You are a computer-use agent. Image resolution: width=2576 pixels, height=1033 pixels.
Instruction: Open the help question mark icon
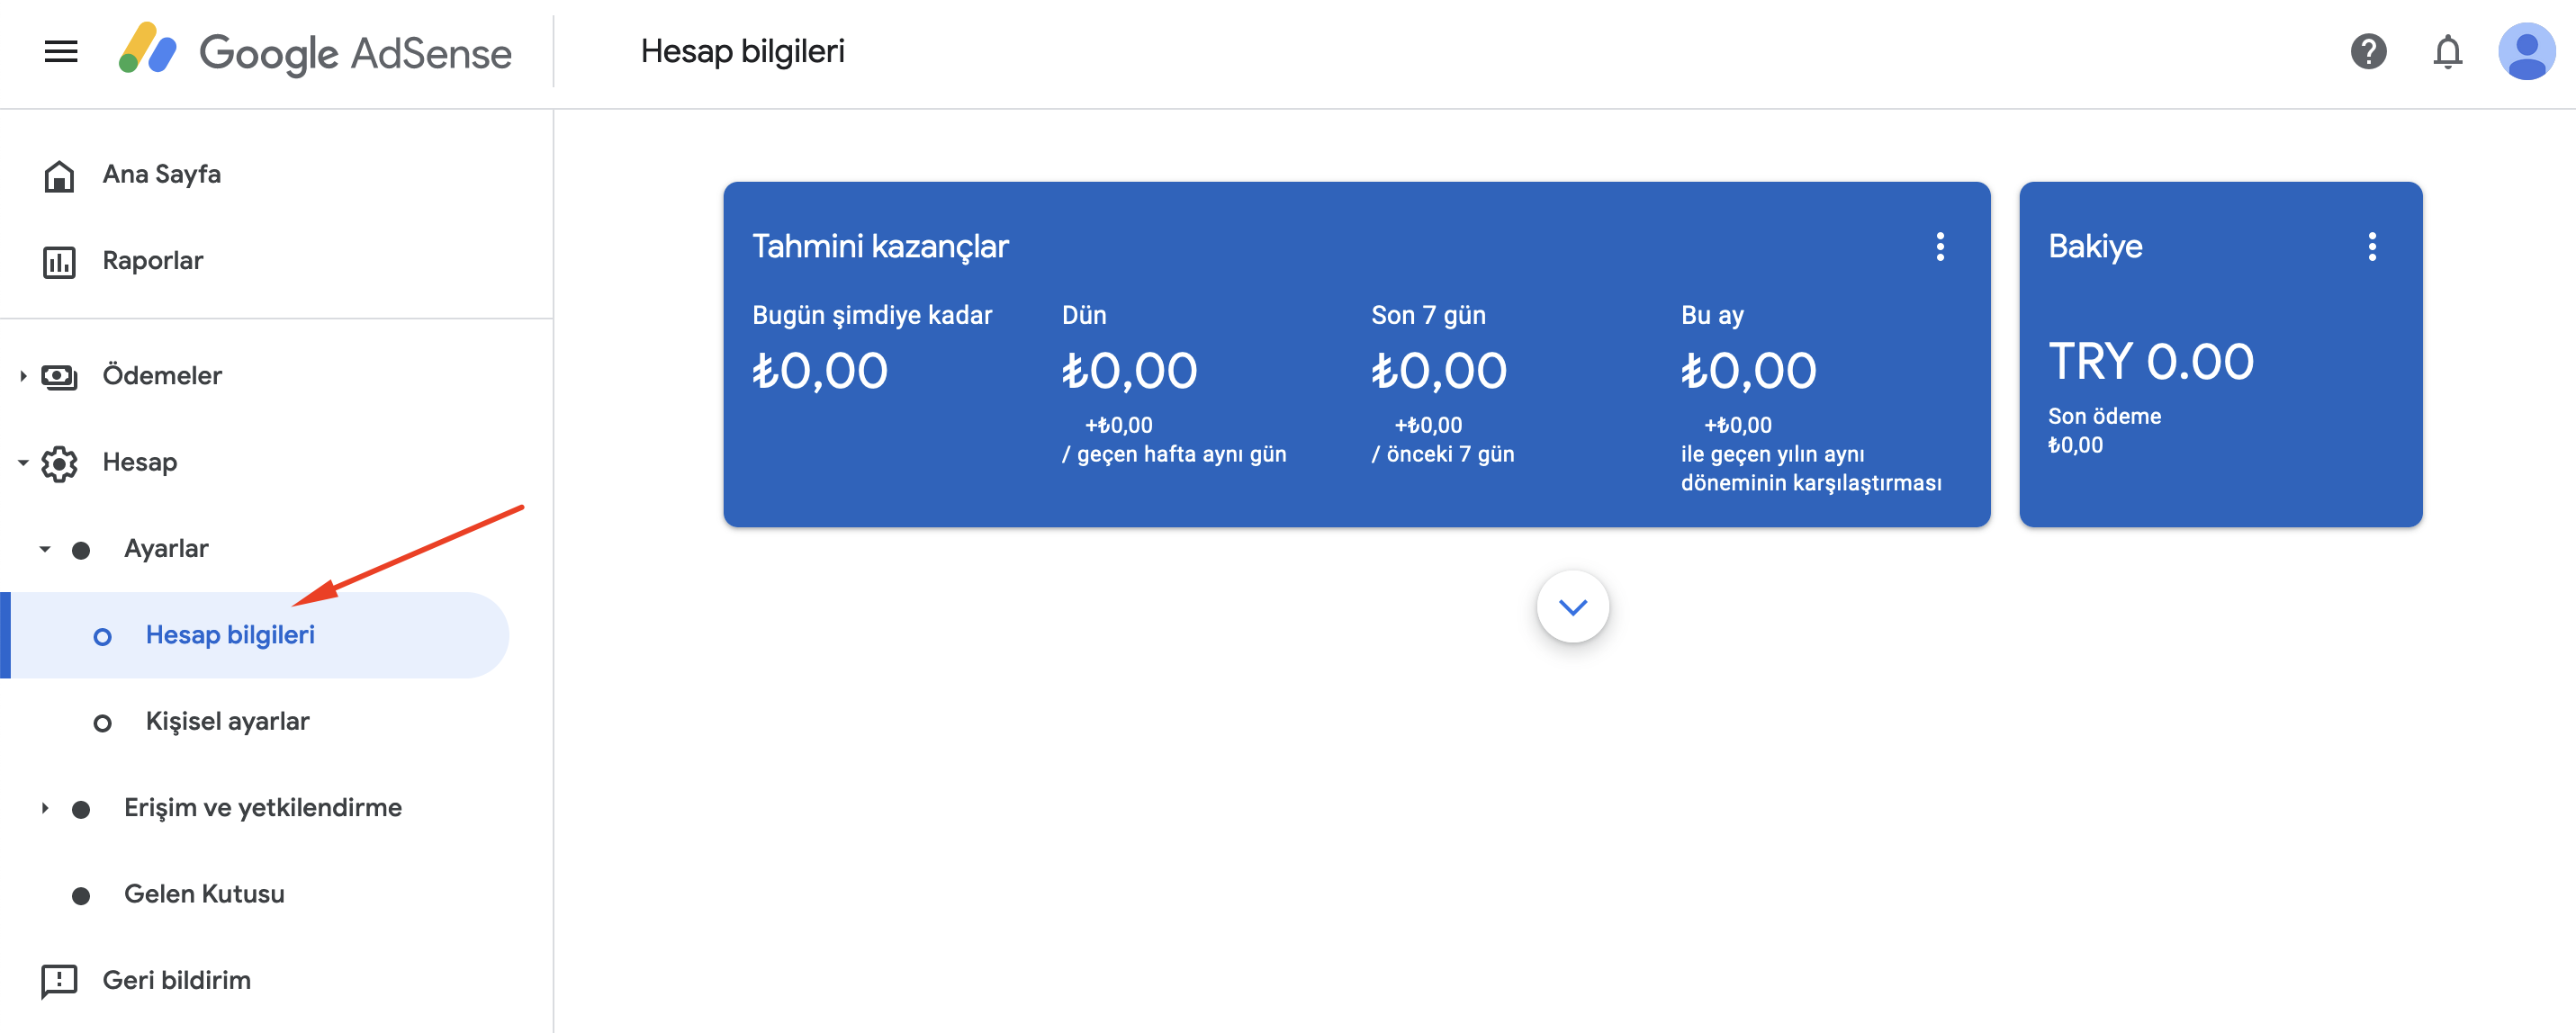pos(2368,51)
